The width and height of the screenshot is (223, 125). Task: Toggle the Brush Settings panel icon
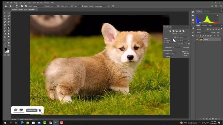coord(22,6)
